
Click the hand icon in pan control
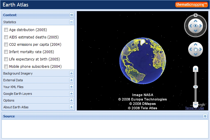pos(196,49)
